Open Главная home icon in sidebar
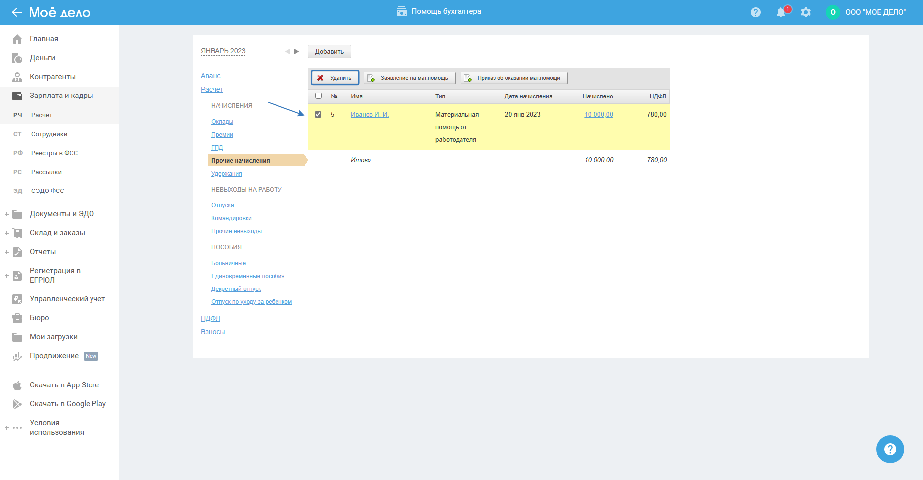Screen dimensions: 923x480 17,39
